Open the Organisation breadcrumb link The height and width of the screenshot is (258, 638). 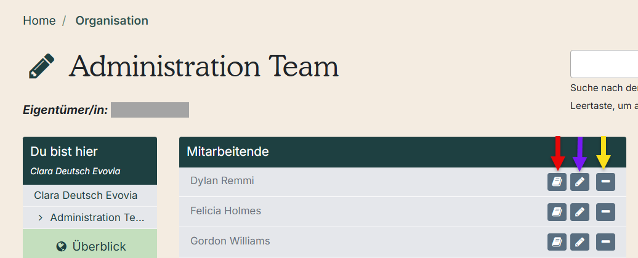point(112,20)
